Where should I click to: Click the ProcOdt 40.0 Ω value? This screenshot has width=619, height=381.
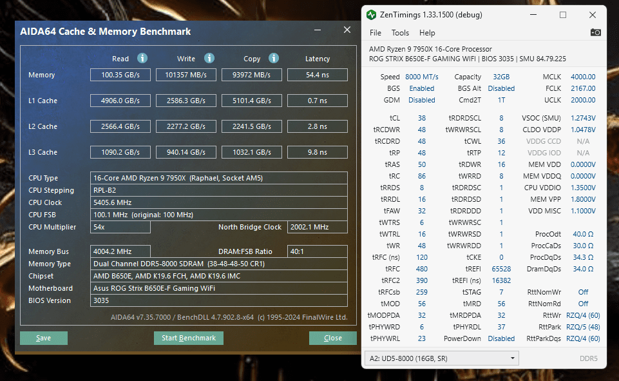tap(583, 234)
